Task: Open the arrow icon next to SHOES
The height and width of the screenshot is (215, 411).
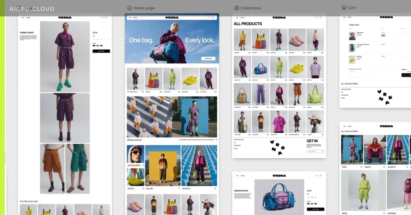Action: [x=143, y=188]
